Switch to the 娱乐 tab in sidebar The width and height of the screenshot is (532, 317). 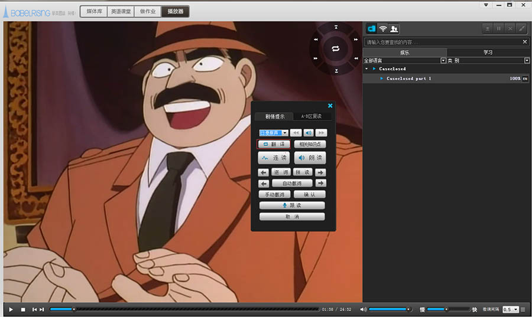[404, 52]
